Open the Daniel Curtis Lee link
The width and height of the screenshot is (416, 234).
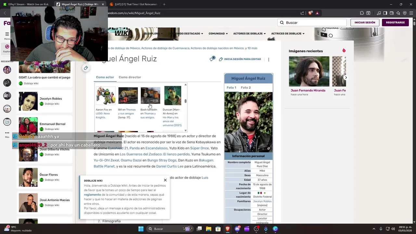170,166
